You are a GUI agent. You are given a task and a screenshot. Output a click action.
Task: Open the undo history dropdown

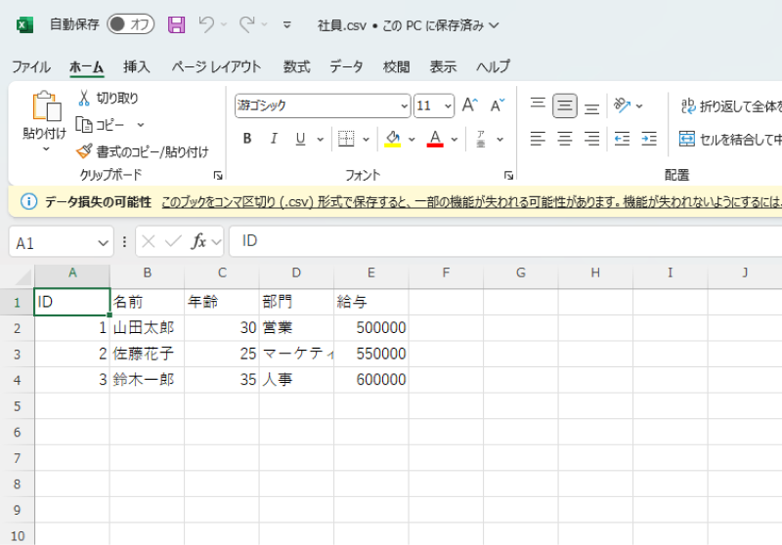224,24
